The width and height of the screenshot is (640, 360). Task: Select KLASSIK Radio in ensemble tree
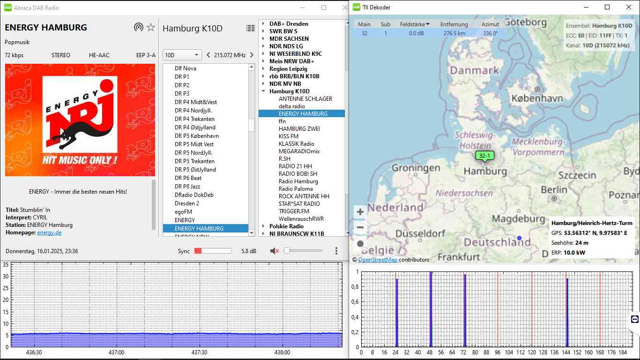296,144
